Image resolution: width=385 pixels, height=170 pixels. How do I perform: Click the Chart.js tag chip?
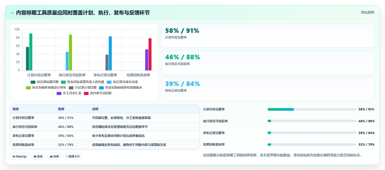(20, 156)
